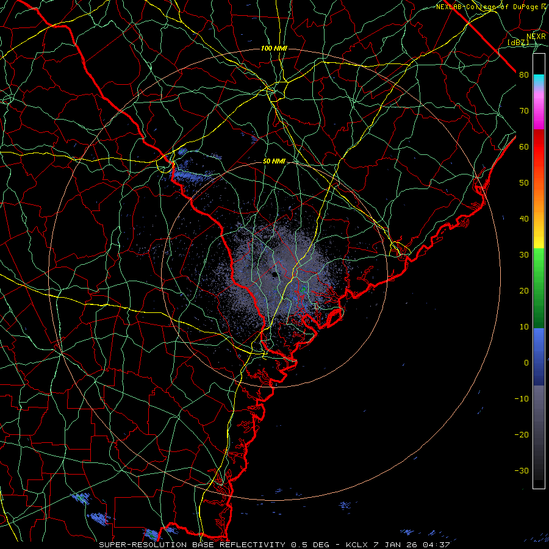Select the 60 value on dBZ scale

click(x=524, y=147)
